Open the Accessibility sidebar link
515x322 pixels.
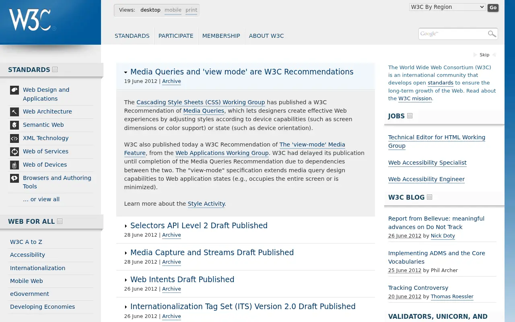(x=27, y=255)
